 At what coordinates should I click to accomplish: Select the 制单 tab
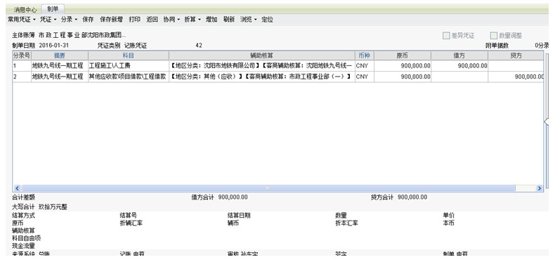point(53,9)
